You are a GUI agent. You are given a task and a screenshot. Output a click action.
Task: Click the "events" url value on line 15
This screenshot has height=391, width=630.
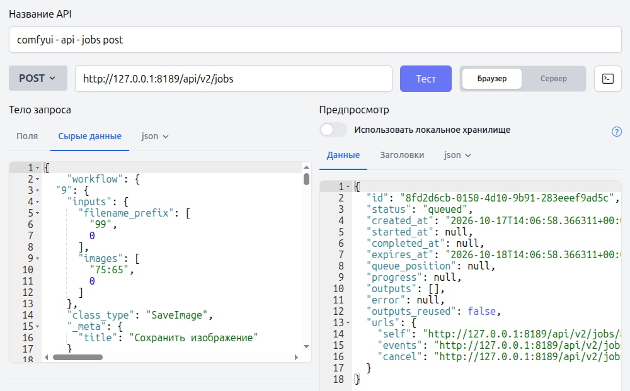[x=527, y=346]
